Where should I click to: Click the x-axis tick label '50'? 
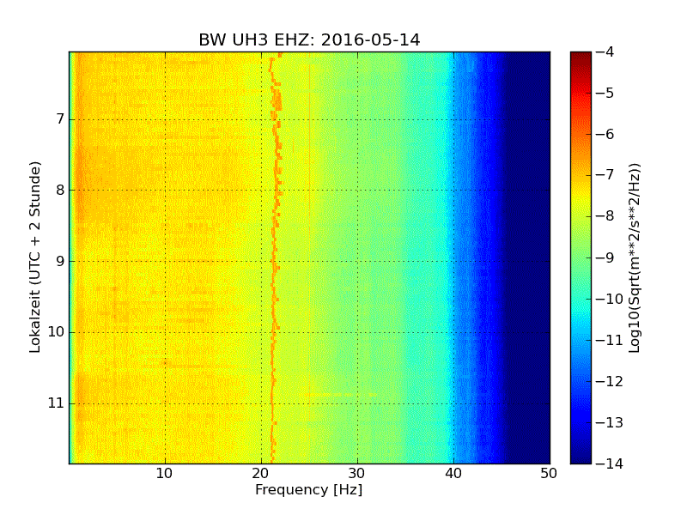coord(549,474)
